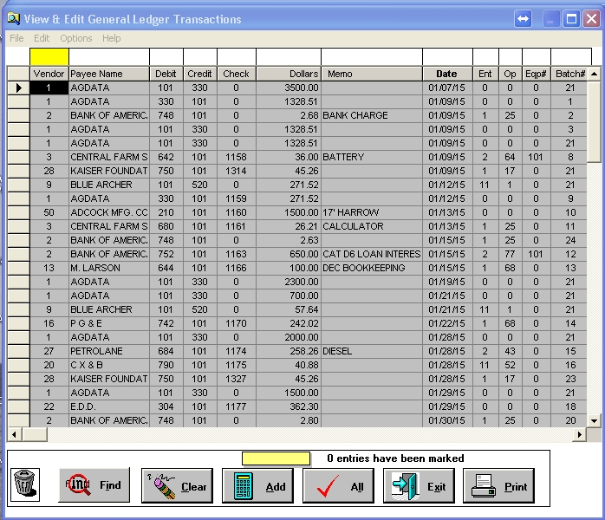Image resolution: width=605 pixels, height=520 pixels.
Task: Select the CALCULATOR memo cell
Action: pos(372,226)
